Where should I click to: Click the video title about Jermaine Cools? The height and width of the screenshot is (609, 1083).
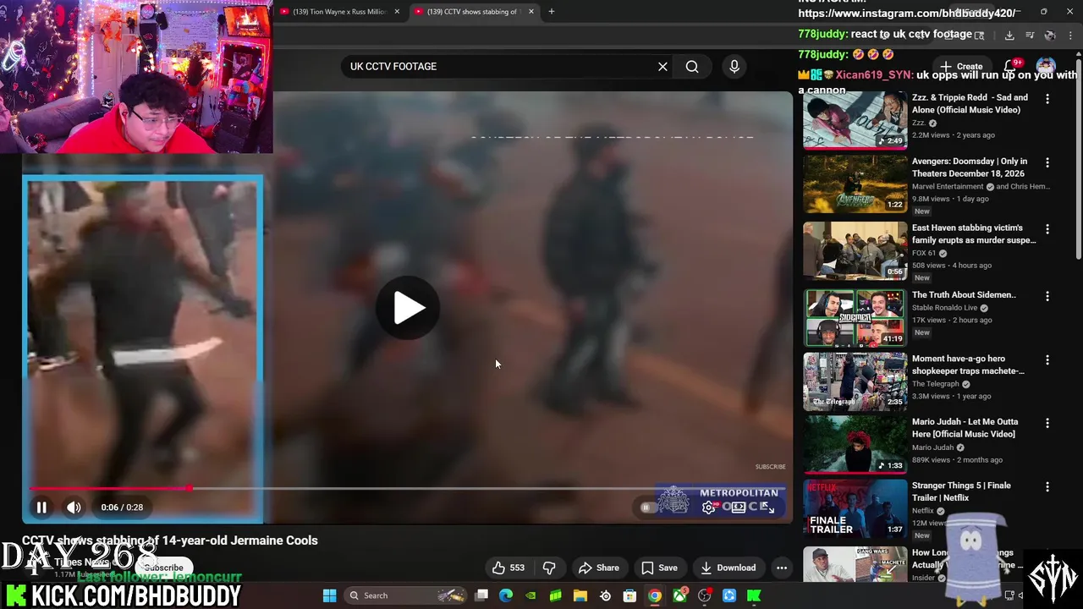tap(170, 540)
